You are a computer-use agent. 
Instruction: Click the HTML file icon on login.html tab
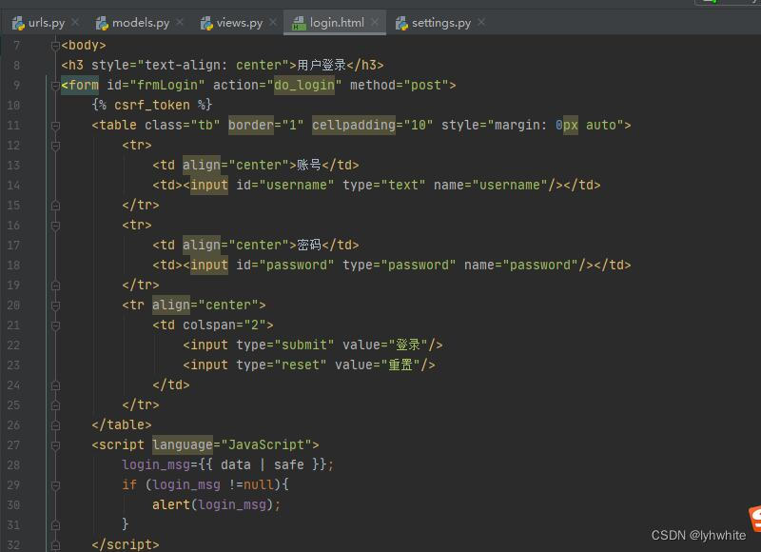pos(299,23)
